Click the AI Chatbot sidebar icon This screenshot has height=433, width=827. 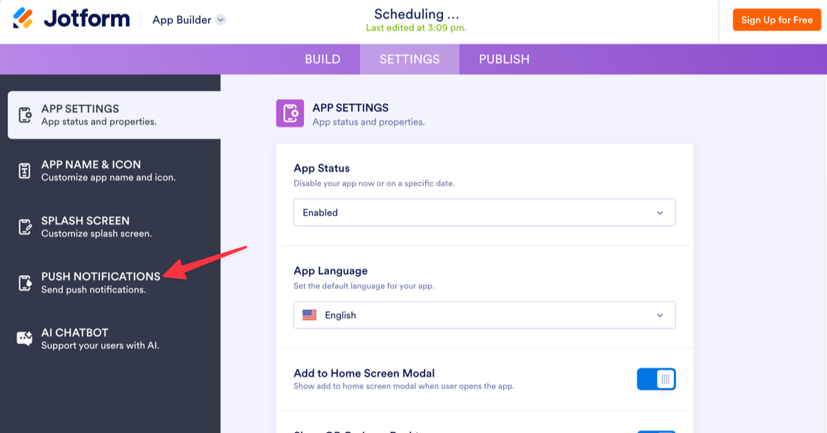click(x=25, y=337)
